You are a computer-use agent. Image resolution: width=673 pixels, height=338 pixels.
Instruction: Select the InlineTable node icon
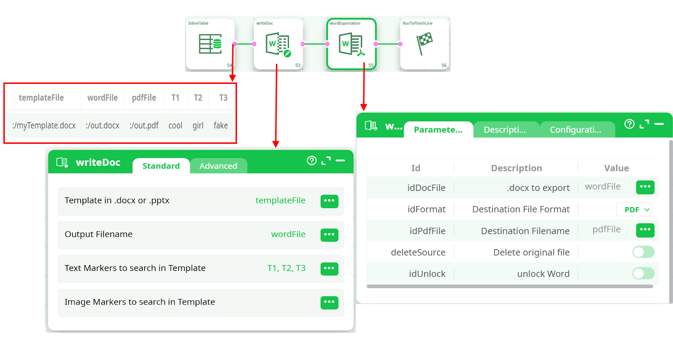click(210, 44)
